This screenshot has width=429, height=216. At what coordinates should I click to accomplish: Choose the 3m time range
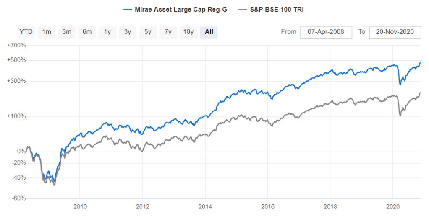coord(67,32)
